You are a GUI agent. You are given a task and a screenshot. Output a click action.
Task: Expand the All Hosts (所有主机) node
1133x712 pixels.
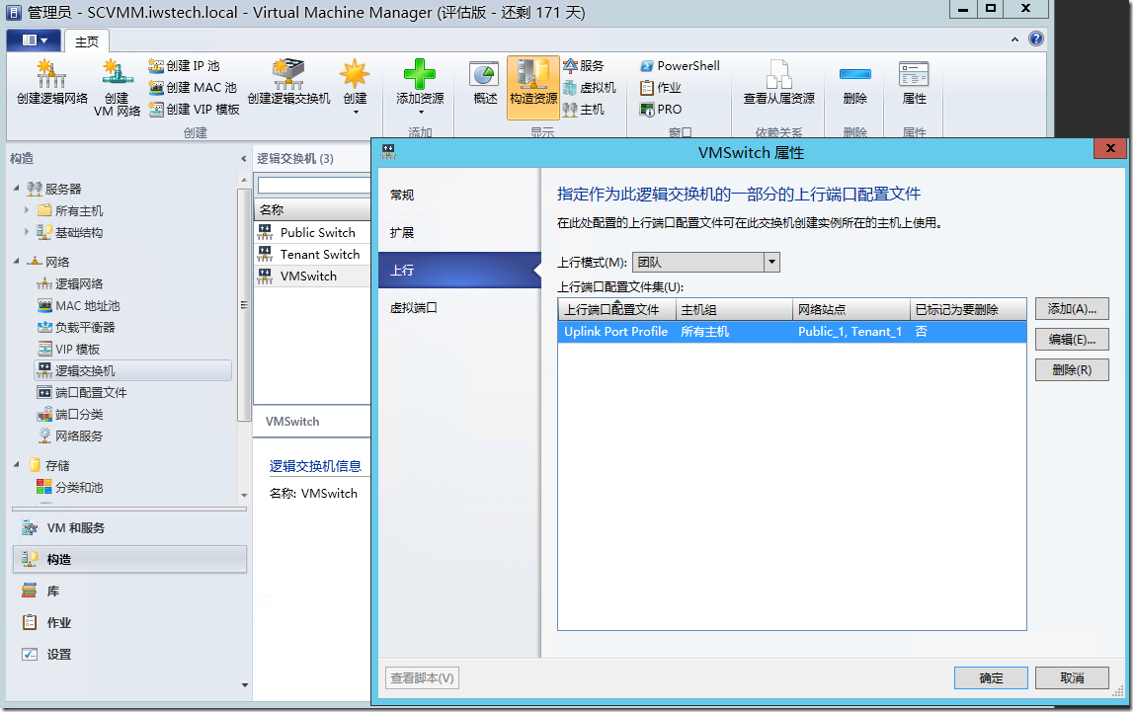(27, 210)
